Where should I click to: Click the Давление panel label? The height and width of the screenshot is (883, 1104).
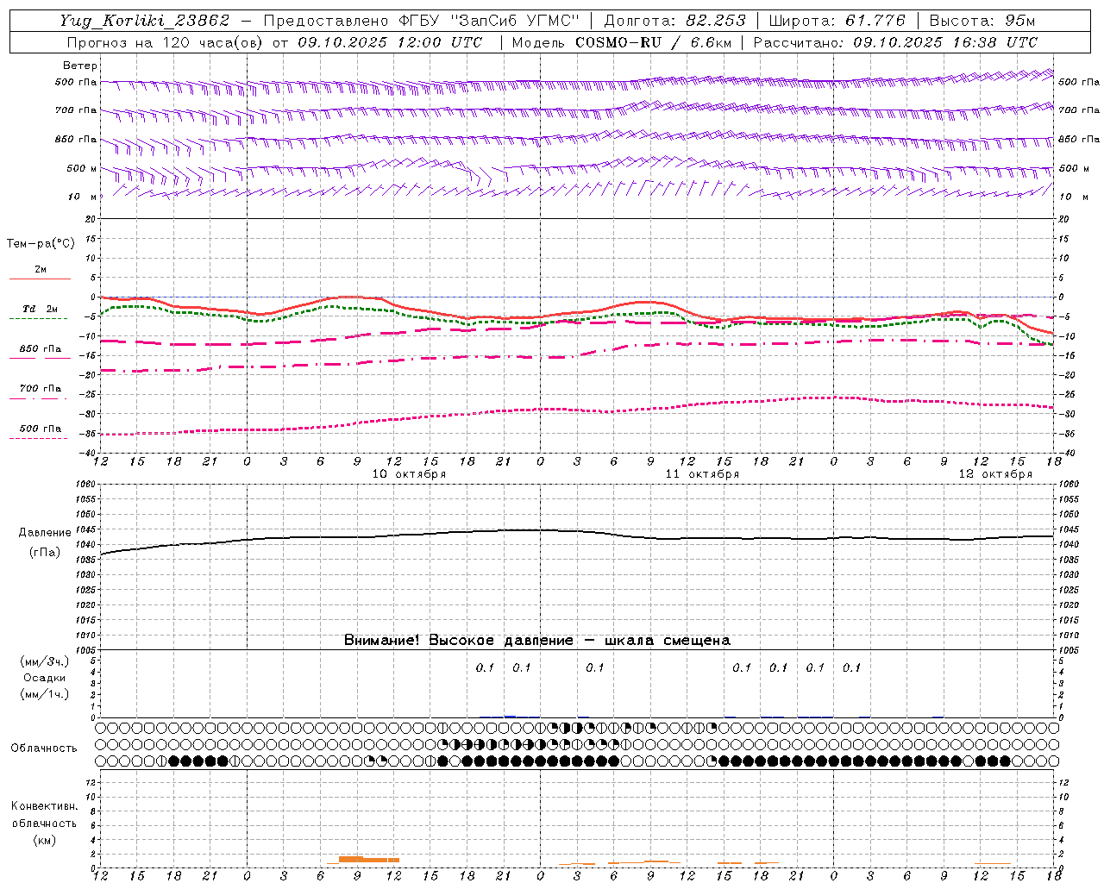click(x=45, y=533)
